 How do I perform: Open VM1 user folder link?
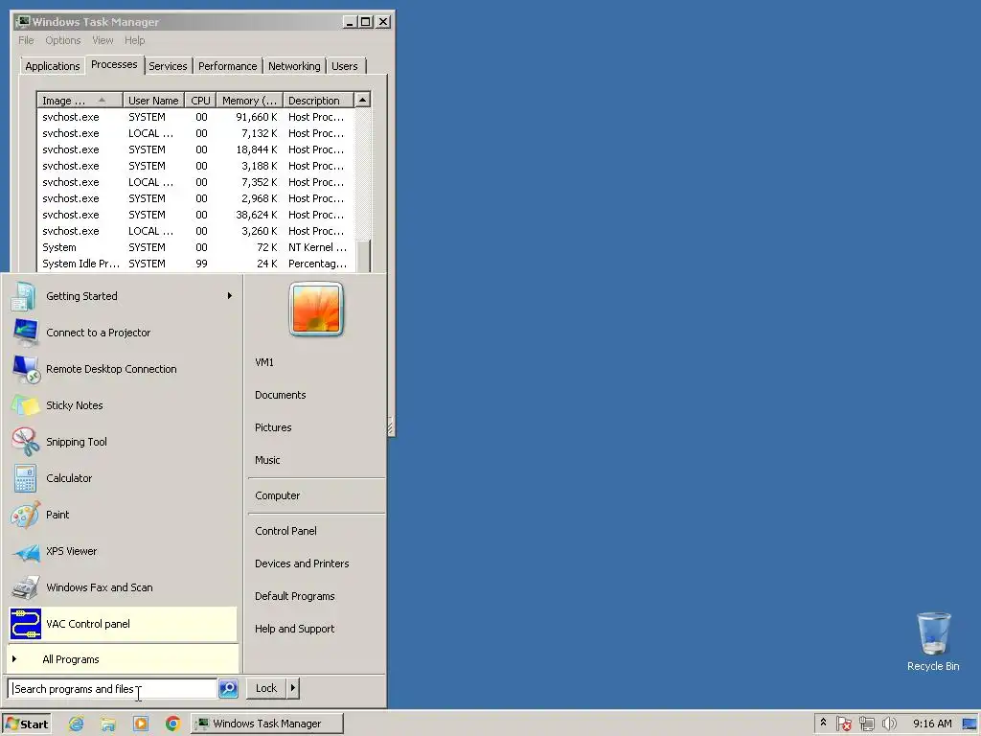[x=264, y=362]
